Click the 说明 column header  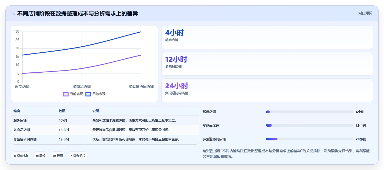96,111
